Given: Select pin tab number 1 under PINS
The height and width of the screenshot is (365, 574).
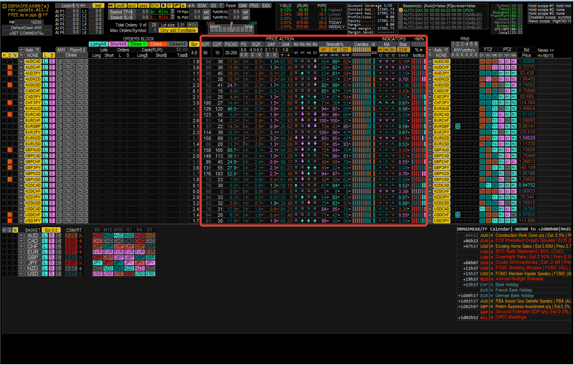Looking at the screenshot, I should pos(453,44).
